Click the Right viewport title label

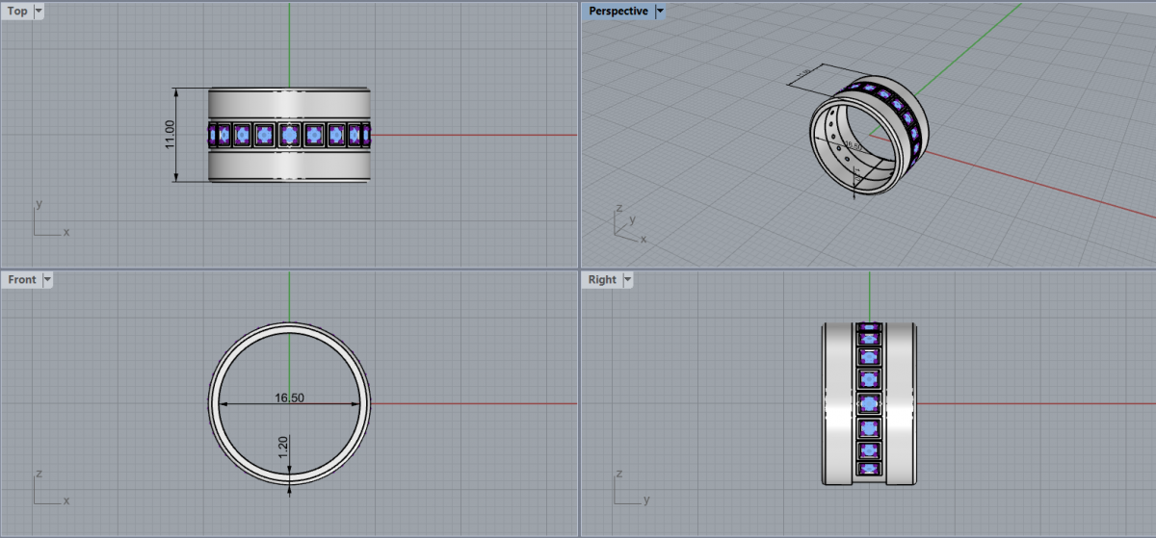pyautogui.click(x=602, y=280)
